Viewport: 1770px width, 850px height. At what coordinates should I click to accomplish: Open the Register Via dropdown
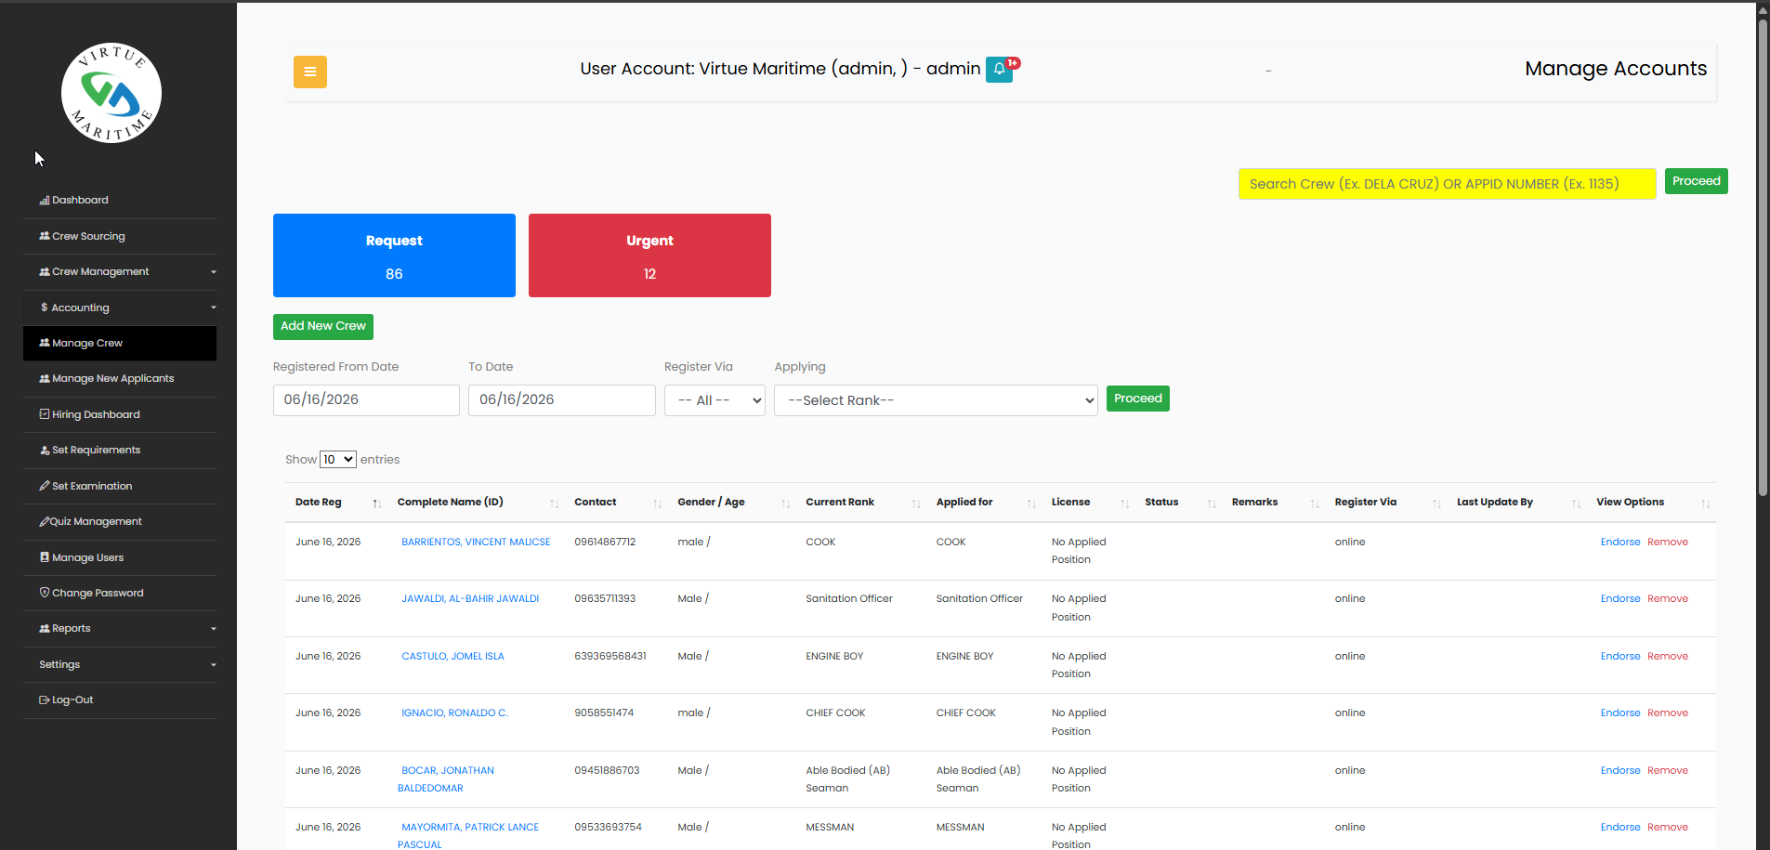coord(715,400)
